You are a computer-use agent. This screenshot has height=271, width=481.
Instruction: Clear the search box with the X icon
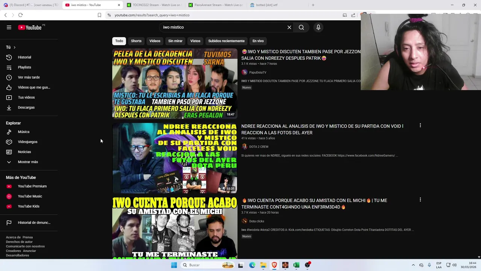click(x=289, y=27)
